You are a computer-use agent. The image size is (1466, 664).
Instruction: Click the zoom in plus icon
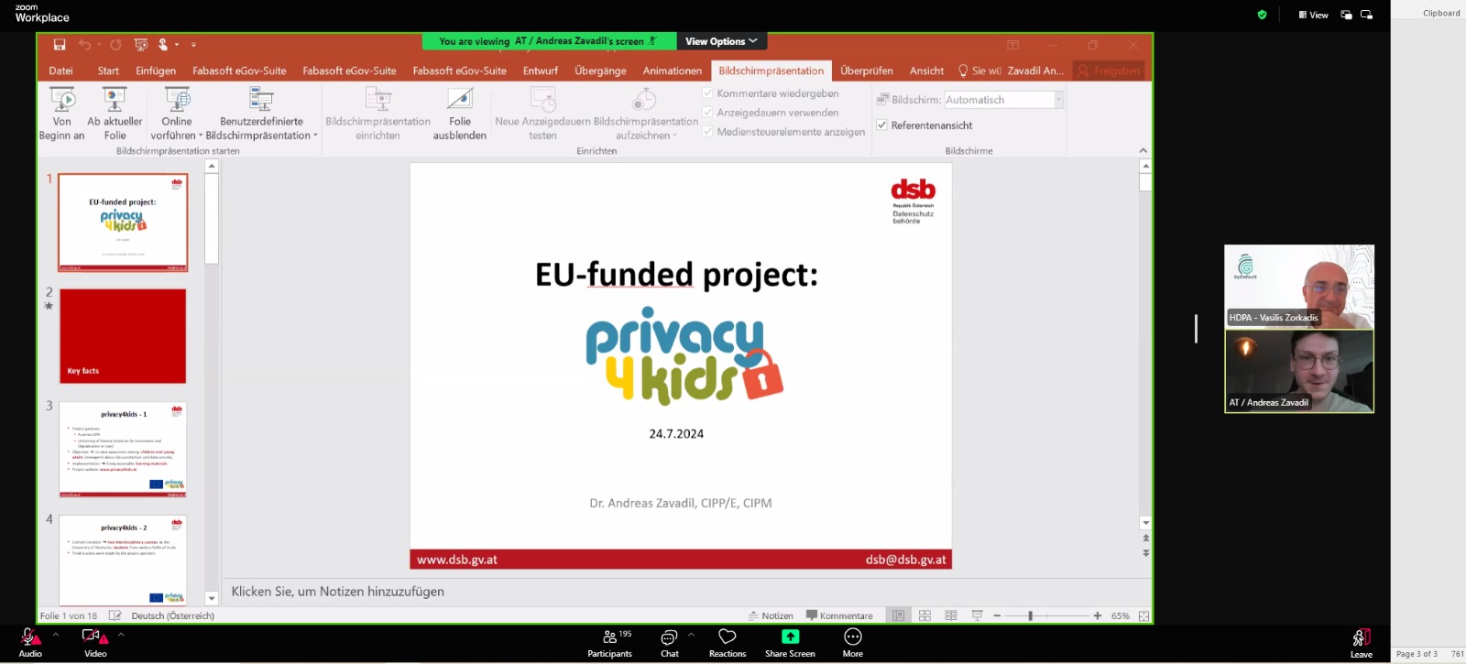point(1098,615)
